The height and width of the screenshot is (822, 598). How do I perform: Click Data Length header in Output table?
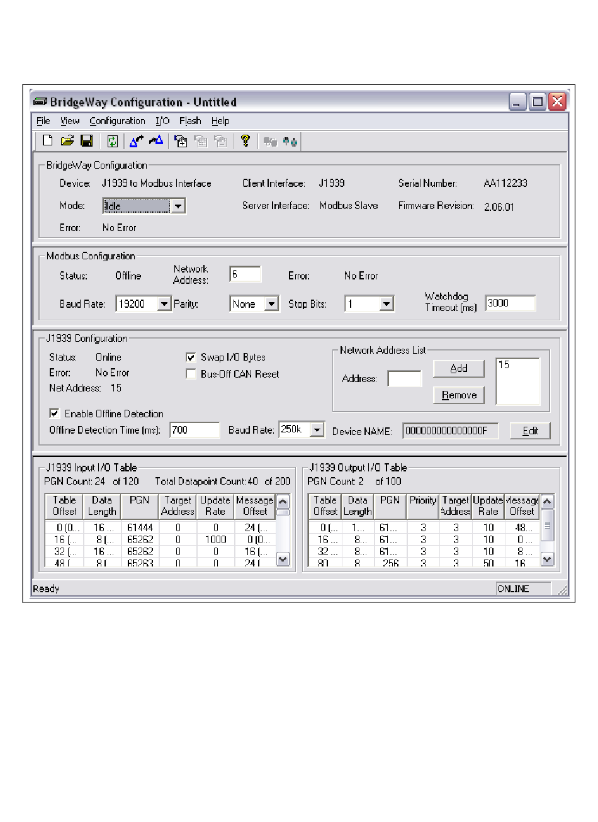[358, 506]
